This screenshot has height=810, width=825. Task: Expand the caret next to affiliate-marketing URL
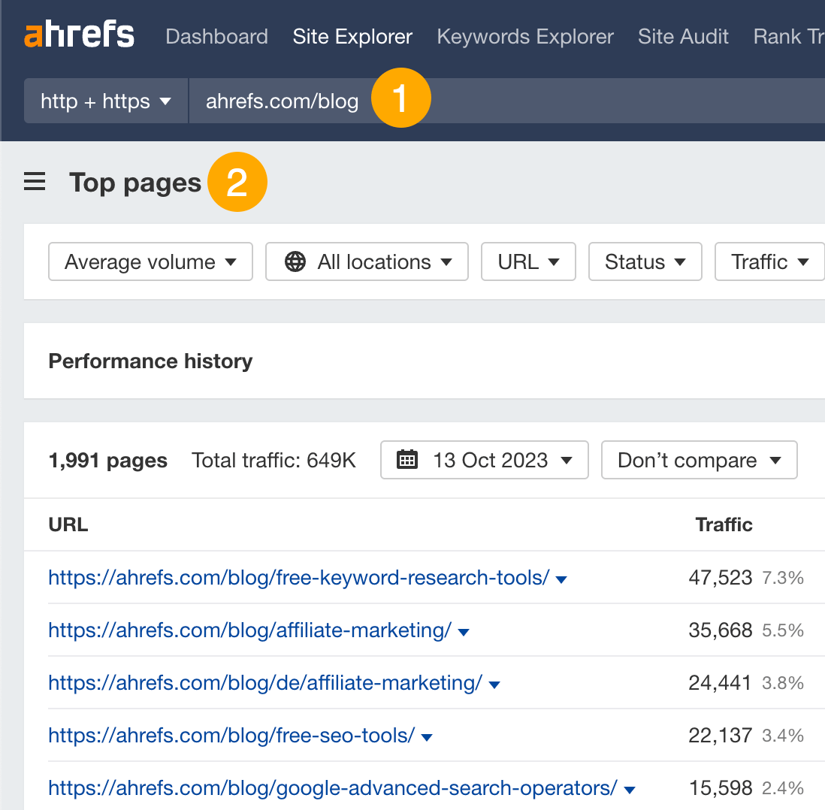464,632
